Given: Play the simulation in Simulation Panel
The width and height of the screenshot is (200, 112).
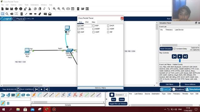Looking at the screenshot, I should point(180,56).
